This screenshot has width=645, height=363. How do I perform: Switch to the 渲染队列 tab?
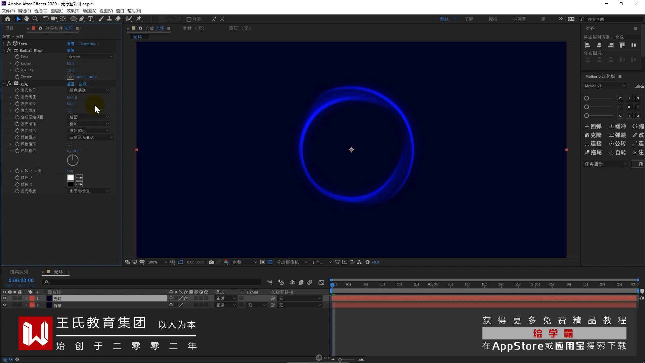click(x=19, y=272)
